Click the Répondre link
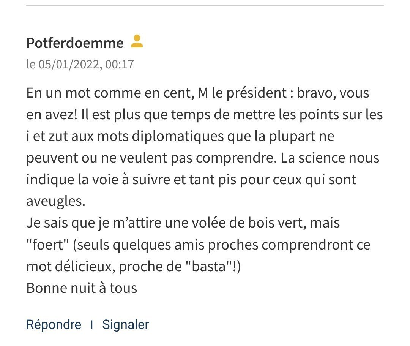 click(x=54, y=325)
